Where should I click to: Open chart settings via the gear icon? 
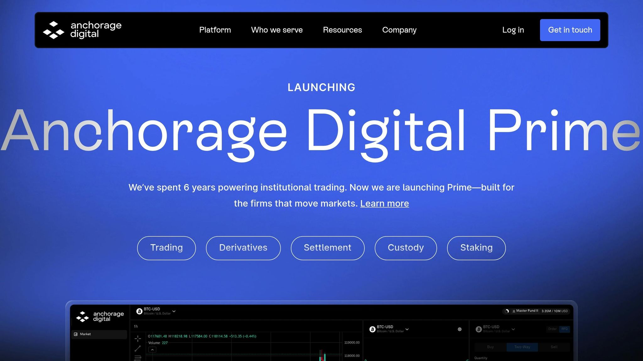coord(459,329)
